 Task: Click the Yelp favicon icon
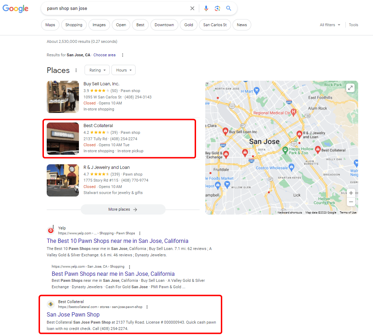pyautogui.click(x=51, y=230)
